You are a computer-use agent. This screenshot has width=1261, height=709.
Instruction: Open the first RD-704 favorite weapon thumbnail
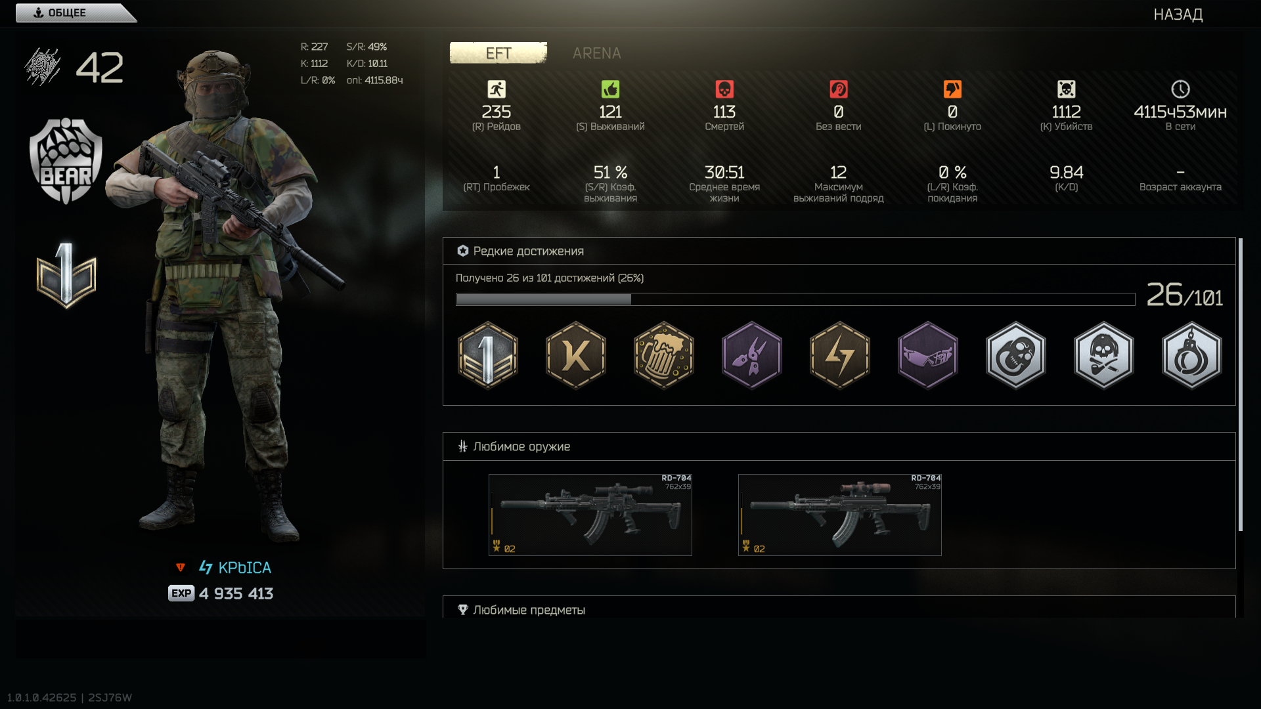[590, 515]
